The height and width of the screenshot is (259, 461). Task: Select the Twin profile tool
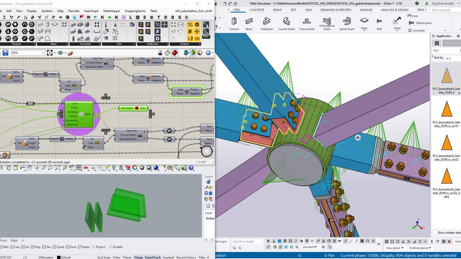[x=307, y=24]
